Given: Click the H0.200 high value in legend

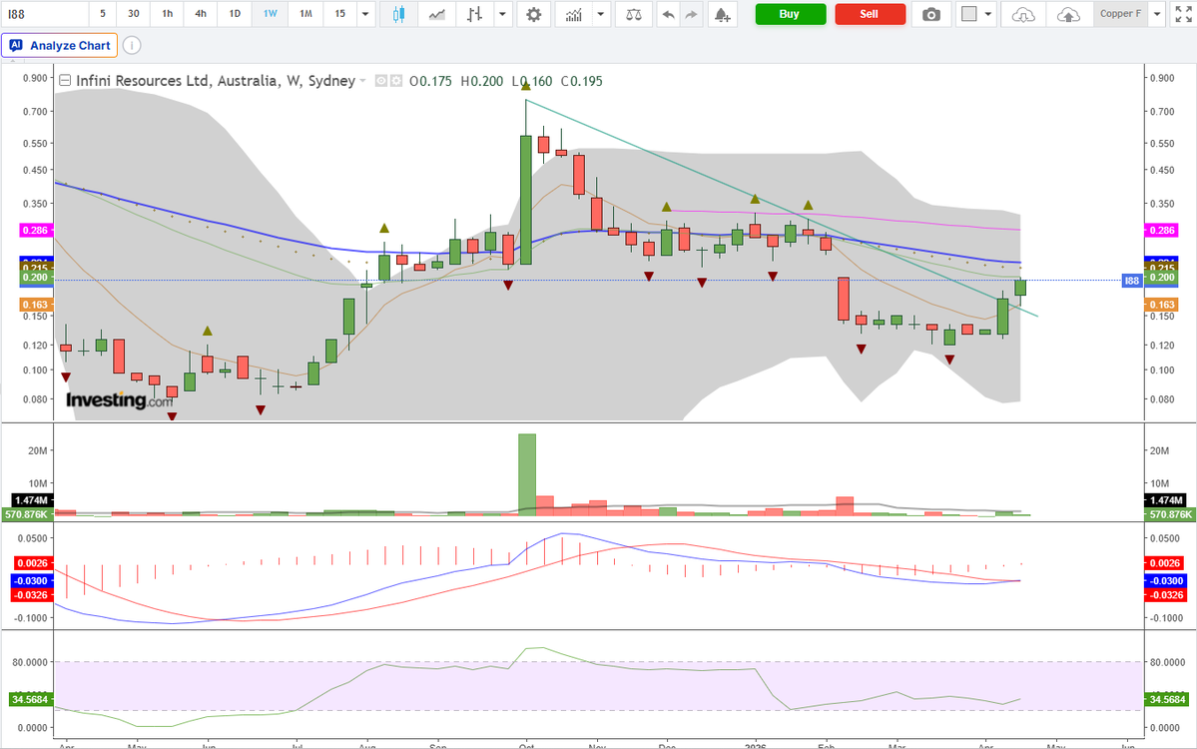Looking at the screenshot, I should point(482,81).
